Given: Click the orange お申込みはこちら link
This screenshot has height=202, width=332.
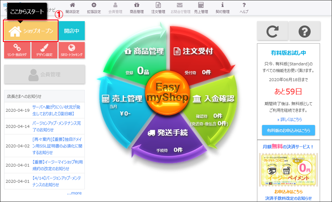Looking at the screenshot, I should pyautogui.click(x=288, y=192).
